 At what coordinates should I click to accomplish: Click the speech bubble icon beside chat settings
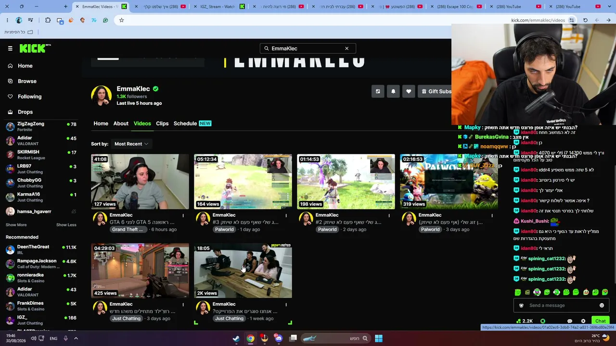point(570,321)
